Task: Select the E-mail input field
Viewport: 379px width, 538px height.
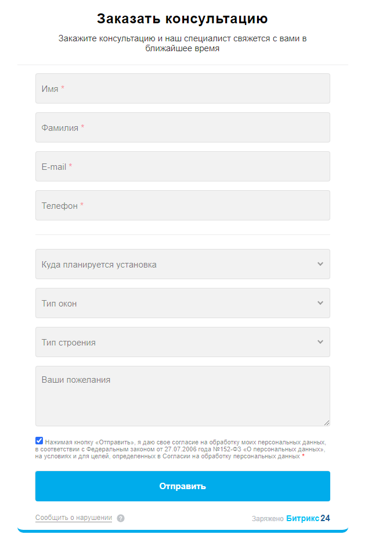Action: 182,166
